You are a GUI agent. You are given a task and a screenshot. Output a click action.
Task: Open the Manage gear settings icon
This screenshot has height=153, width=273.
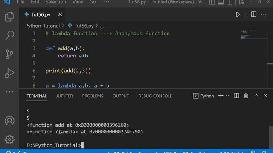9,139
